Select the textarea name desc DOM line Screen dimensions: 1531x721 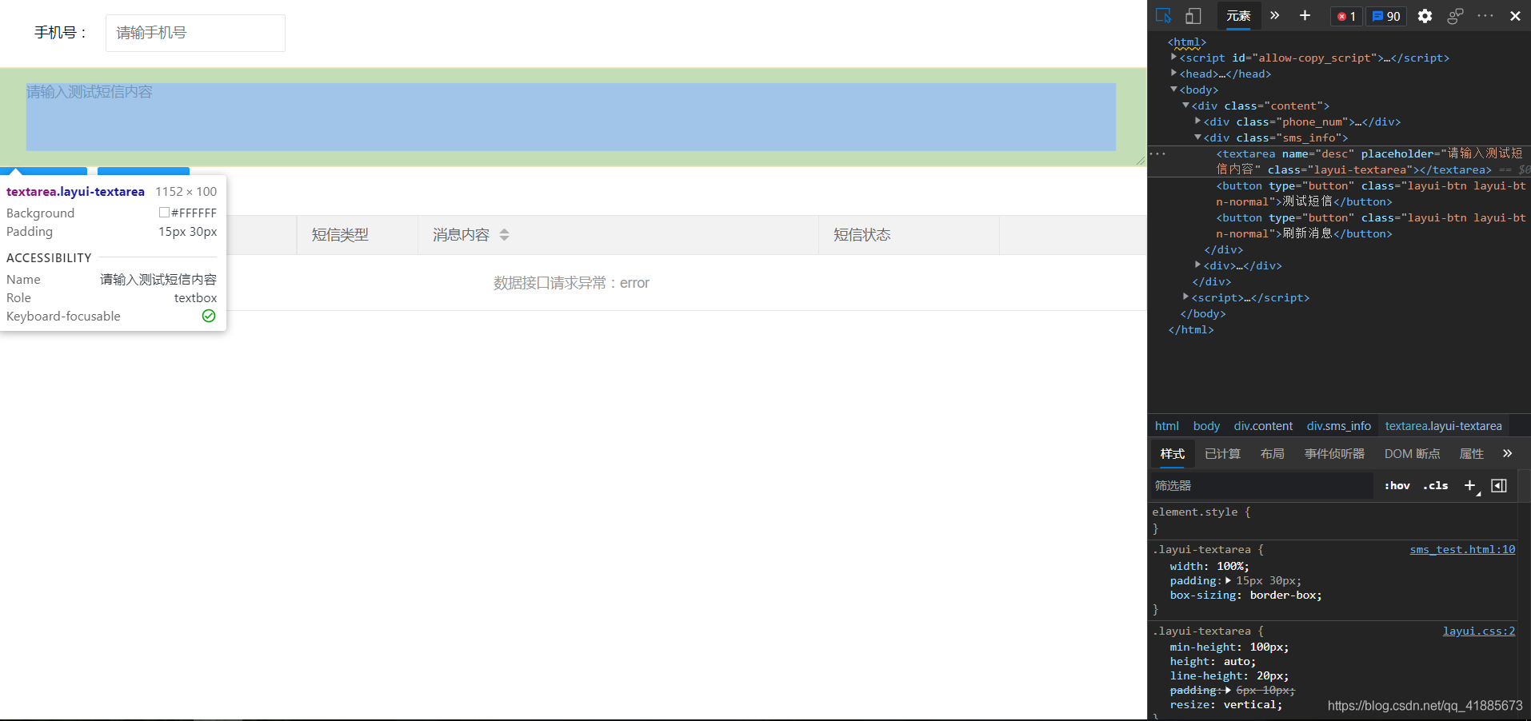pyautogui.click(x=1339, y=161)
